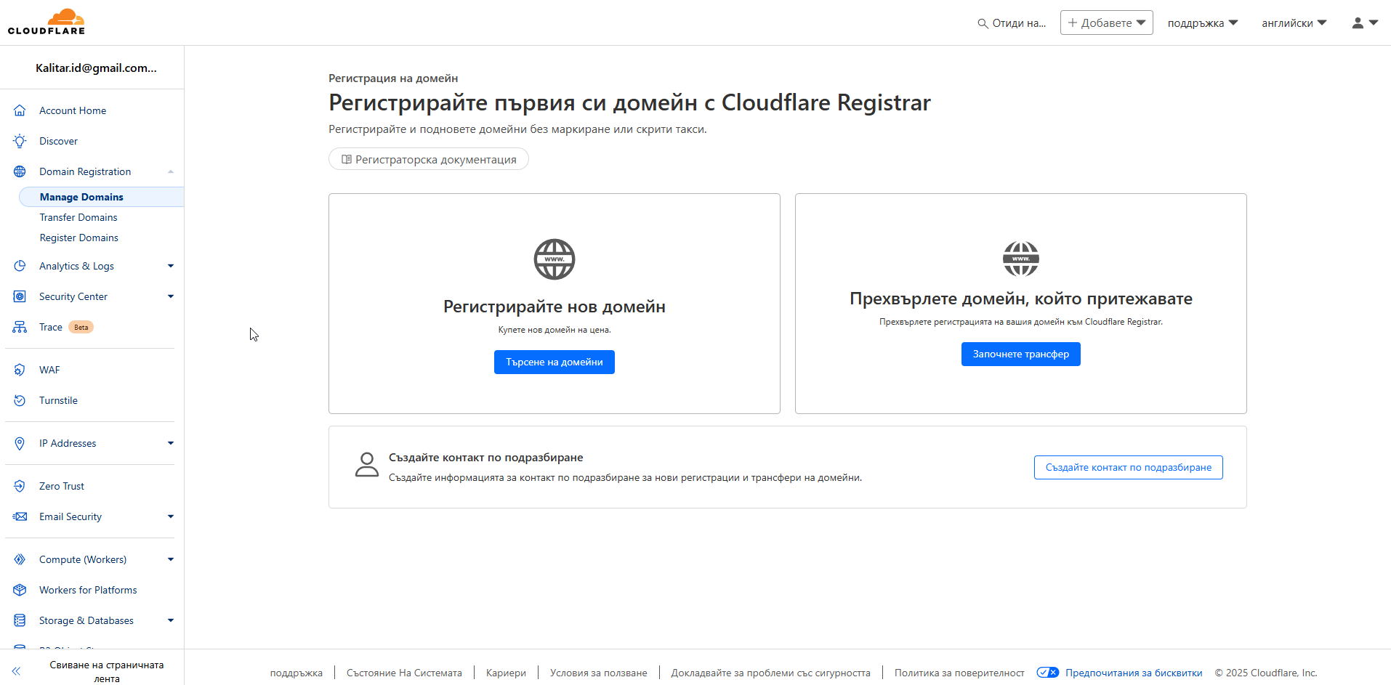1391x685 pixels.
Task: Open the Добавете dropdown
Action: 1106,23
